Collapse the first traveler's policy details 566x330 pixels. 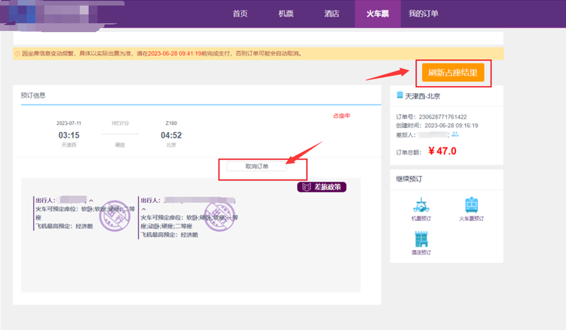[x=91, y=200]
